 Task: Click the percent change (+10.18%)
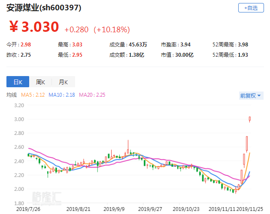pos(112,30)
